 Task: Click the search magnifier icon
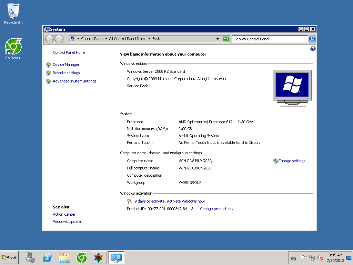click(x=312, y=39)
